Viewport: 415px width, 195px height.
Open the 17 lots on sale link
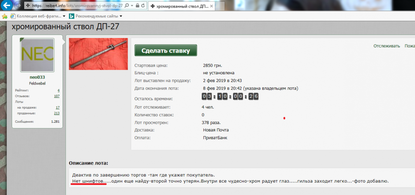(58, 108)
